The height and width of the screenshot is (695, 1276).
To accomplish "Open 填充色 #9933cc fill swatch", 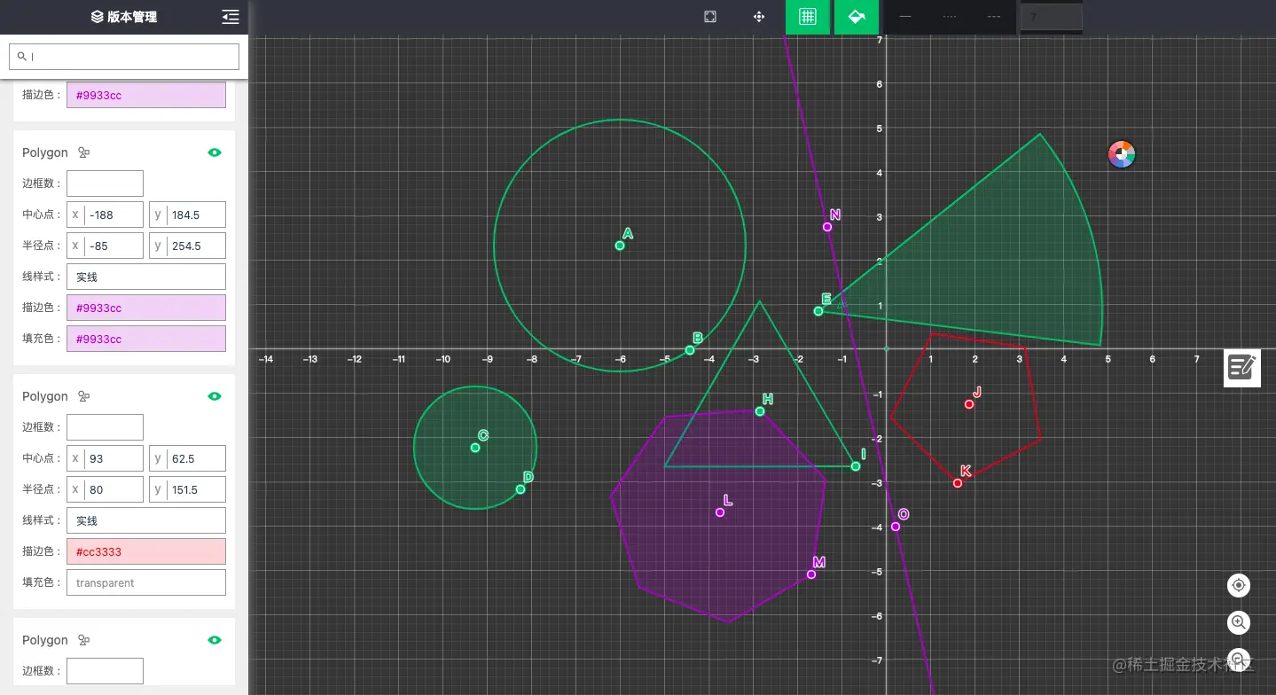I will tap(146, 339).
